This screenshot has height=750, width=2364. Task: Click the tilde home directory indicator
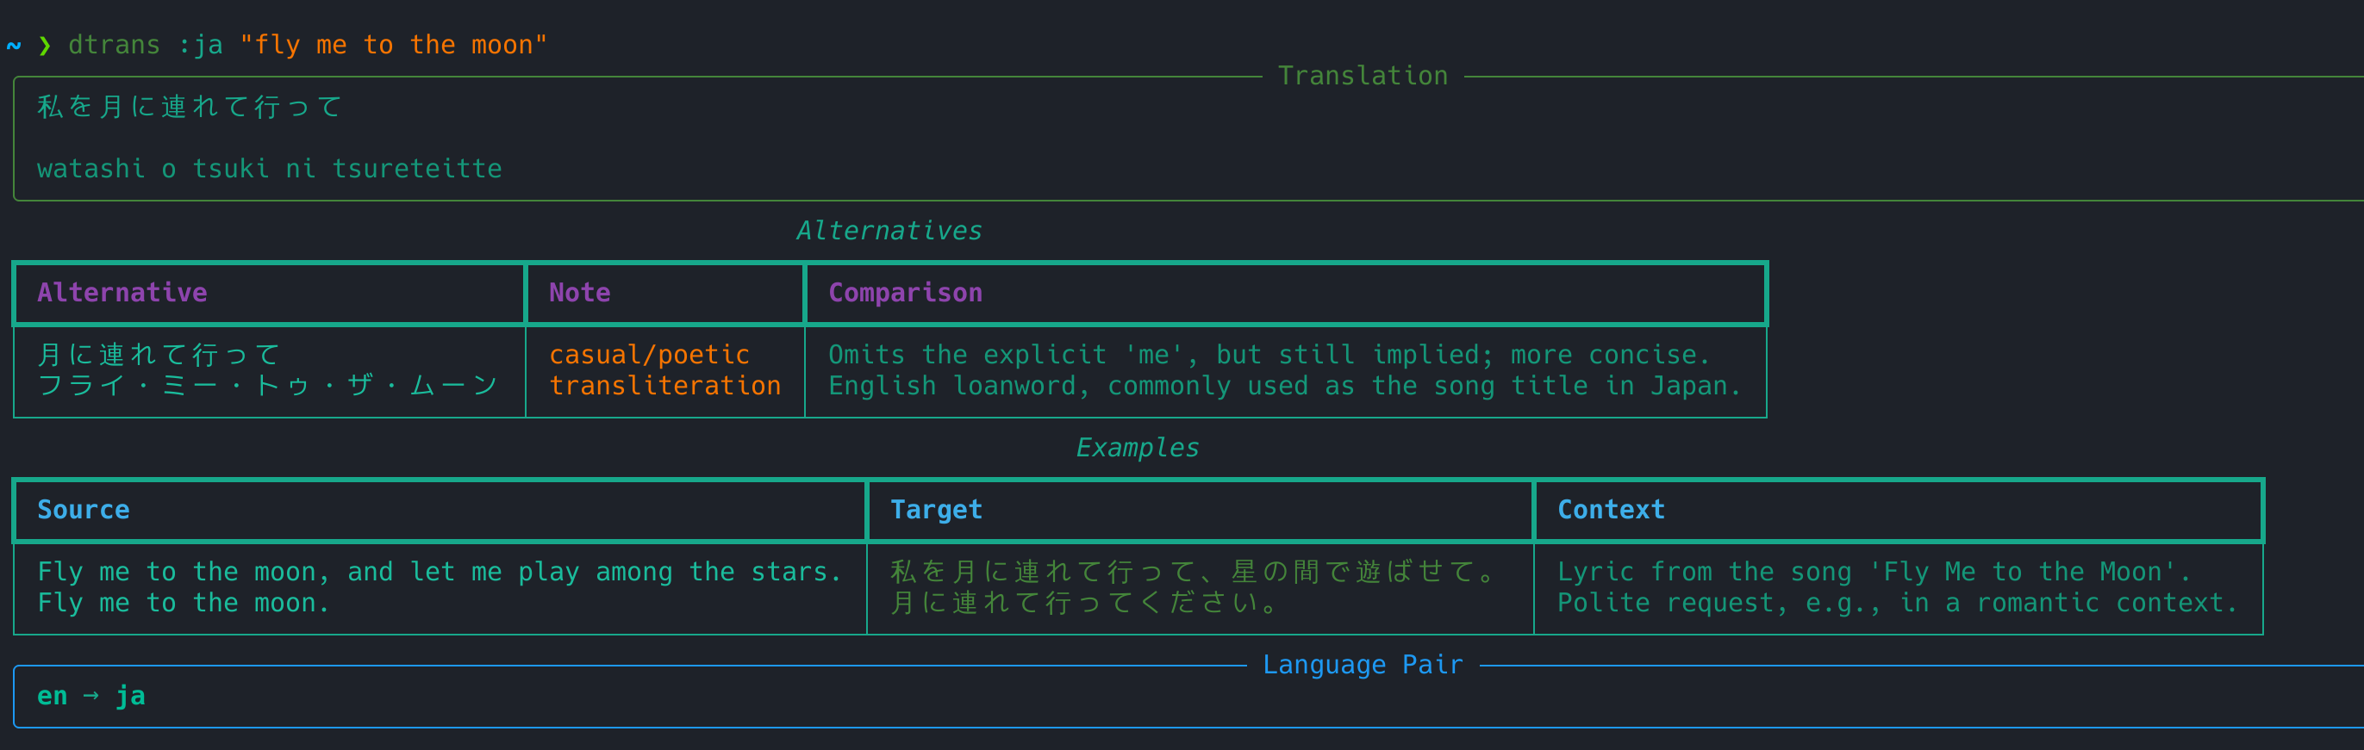pyautogui.click(x=14, y=45)
